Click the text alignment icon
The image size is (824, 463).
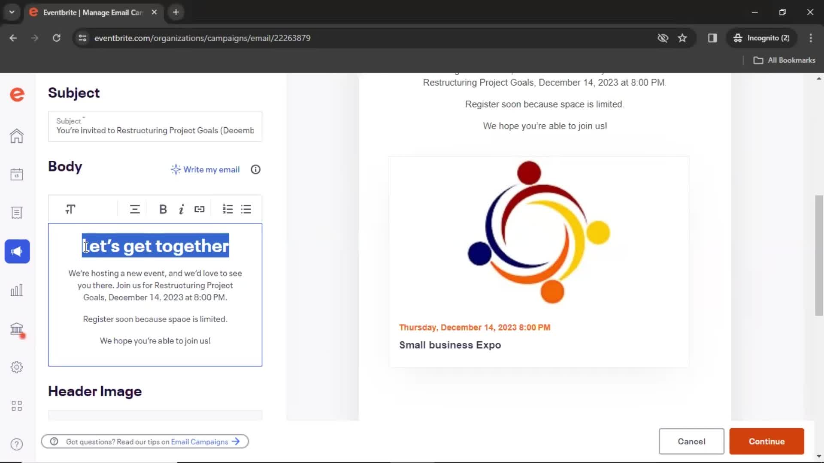[x=135, y=209]
